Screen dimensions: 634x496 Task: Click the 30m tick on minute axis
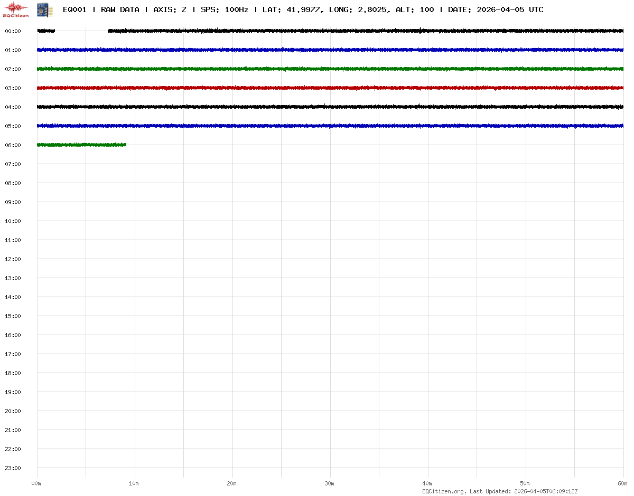[x=330, y=483]
